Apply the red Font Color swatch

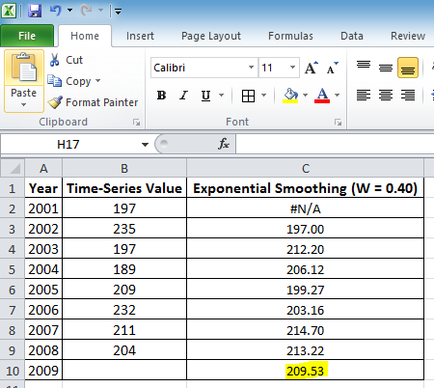[x=322, y=96]
